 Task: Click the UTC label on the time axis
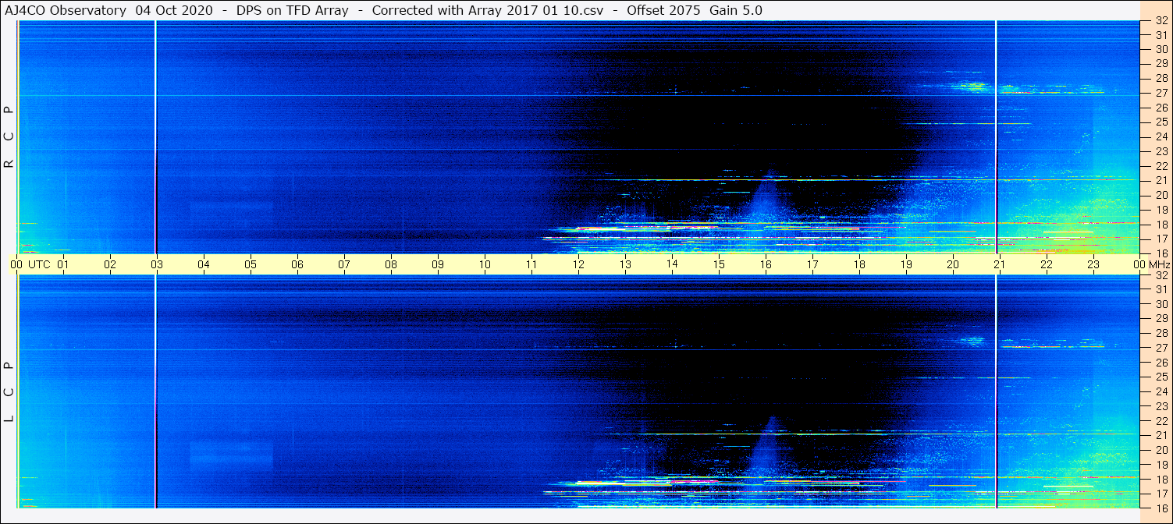coord(39,264)
